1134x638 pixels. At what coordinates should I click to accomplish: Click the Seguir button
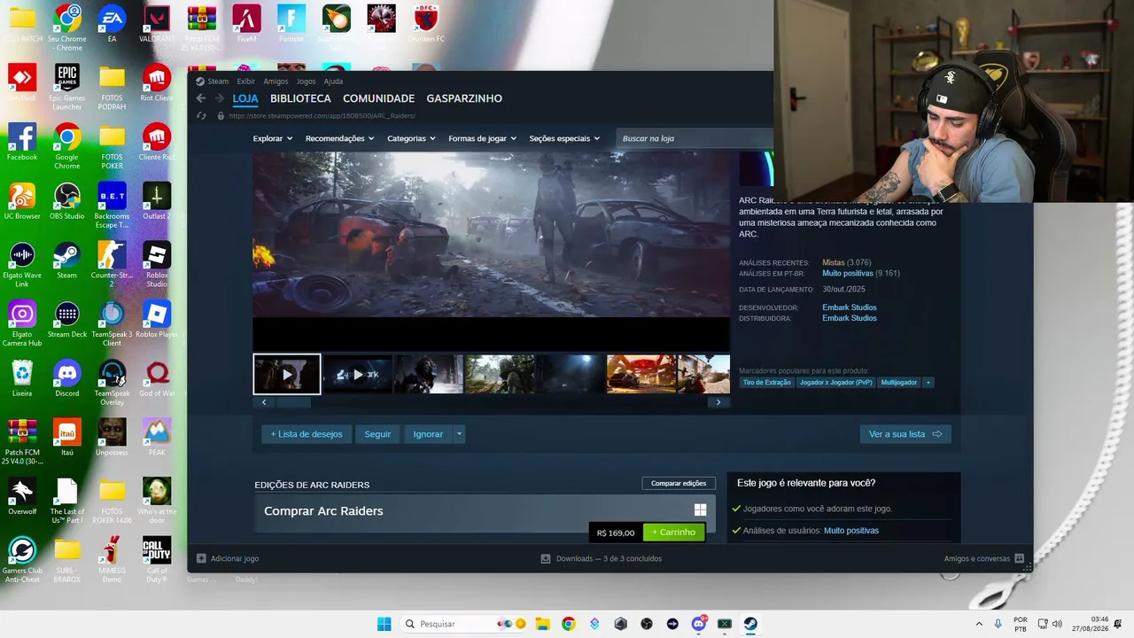[x=377, y=434]
